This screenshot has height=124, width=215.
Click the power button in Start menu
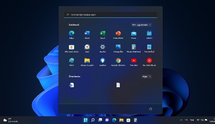[151, 109]
